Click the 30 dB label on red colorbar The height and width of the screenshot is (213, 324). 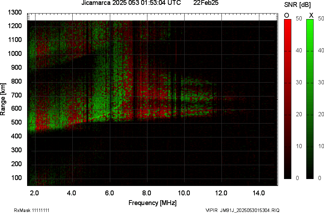click(x=299, y=83)
